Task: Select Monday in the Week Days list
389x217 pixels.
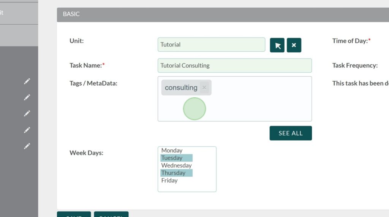Action: [x=172, y=150]
